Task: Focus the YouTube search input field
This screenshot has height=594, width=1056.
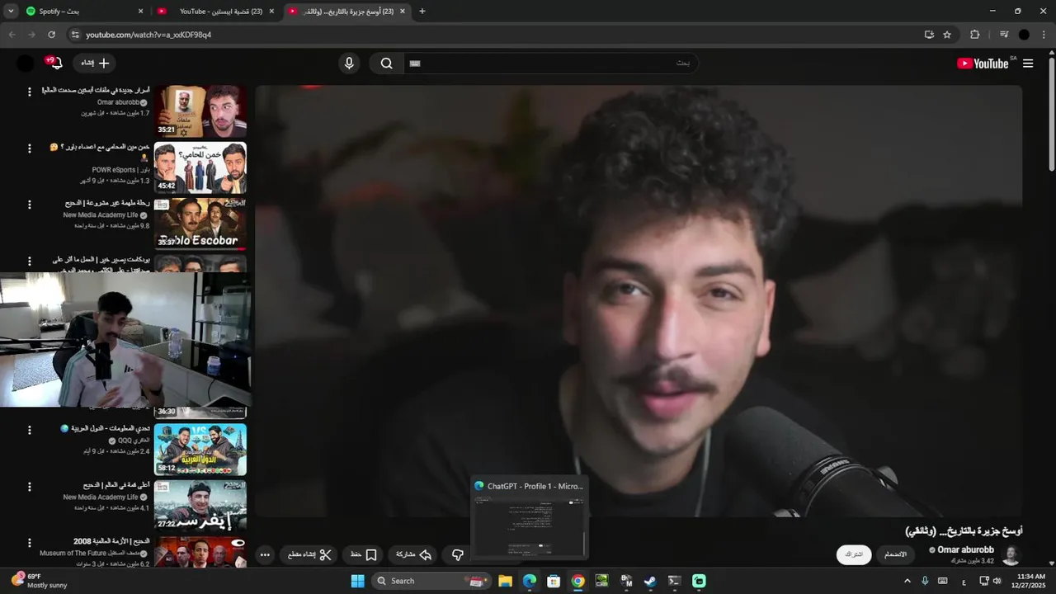Action: click(x=550, y=64)
